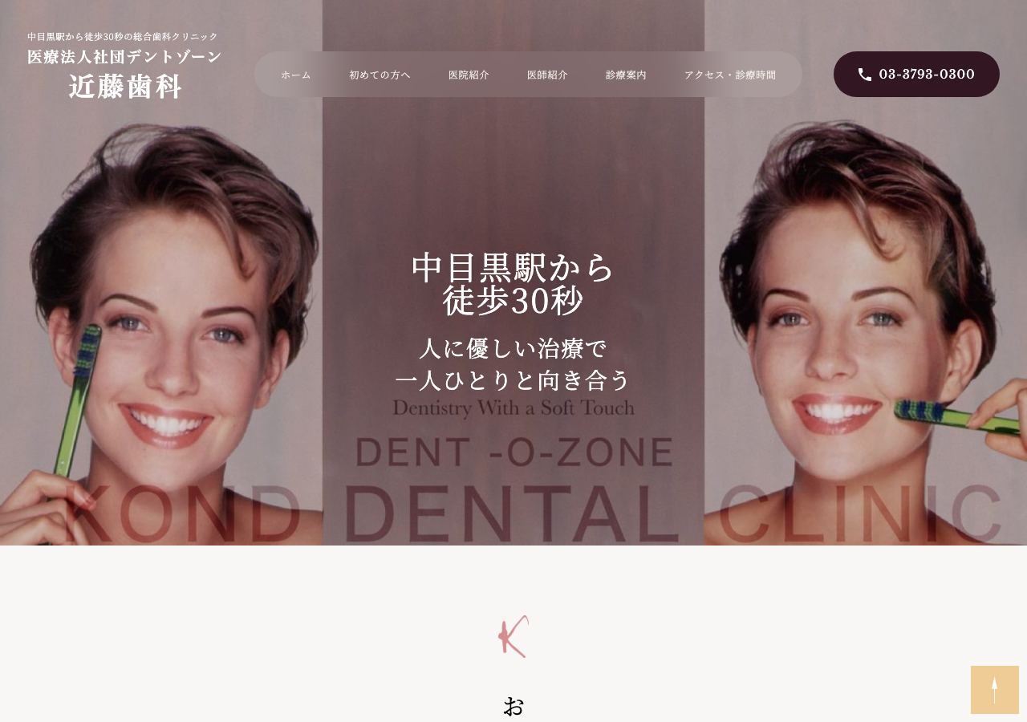Viewport: 1027px width, 722px height.
Task: Click the 人に優しい治療で hero subtitle
Action: pyautogui.click(x=513, y=349)
